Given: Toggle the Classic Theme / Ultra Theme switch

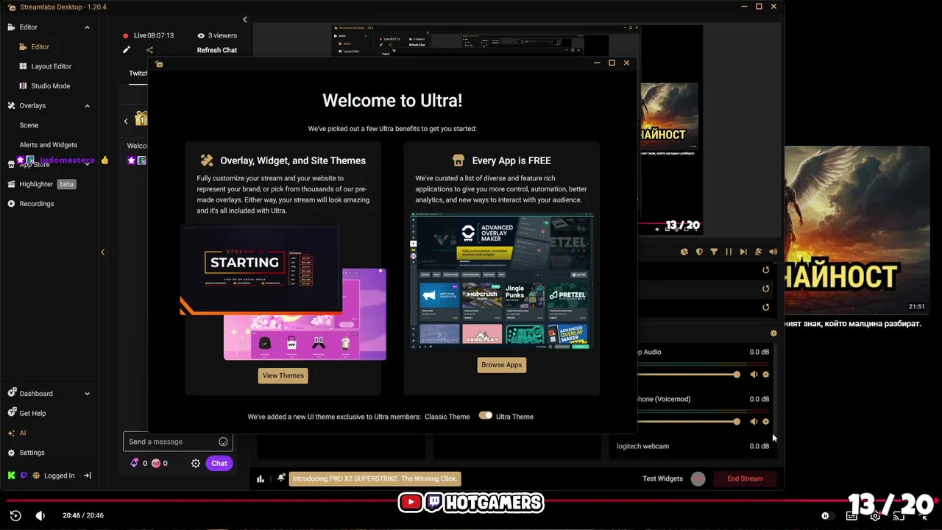Looking at the screenshot, I should [x=485, y=416].
